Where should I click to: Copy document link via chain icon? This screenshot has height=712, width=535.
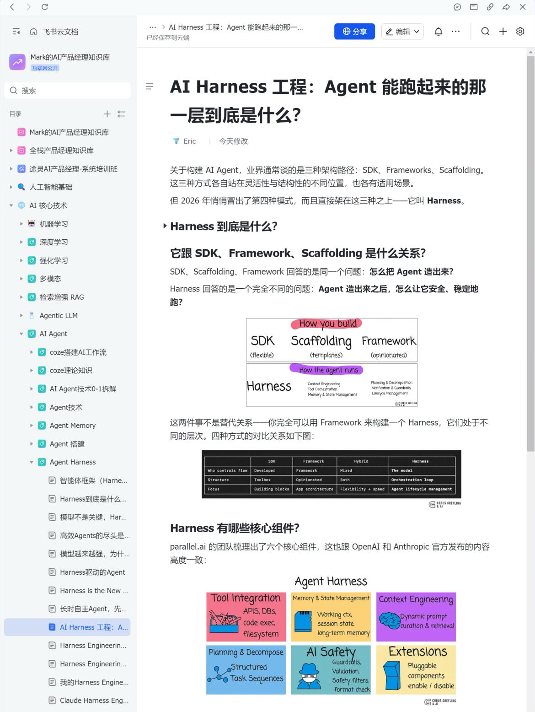pyautogui.click(x=490, y=7)
